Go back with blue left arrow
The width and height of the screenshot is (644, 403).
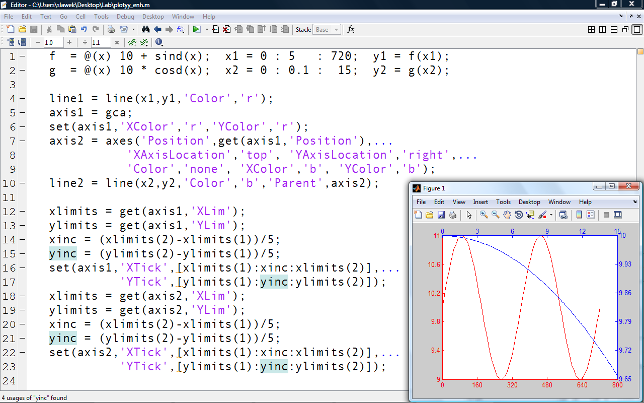(x=157, y=29)
